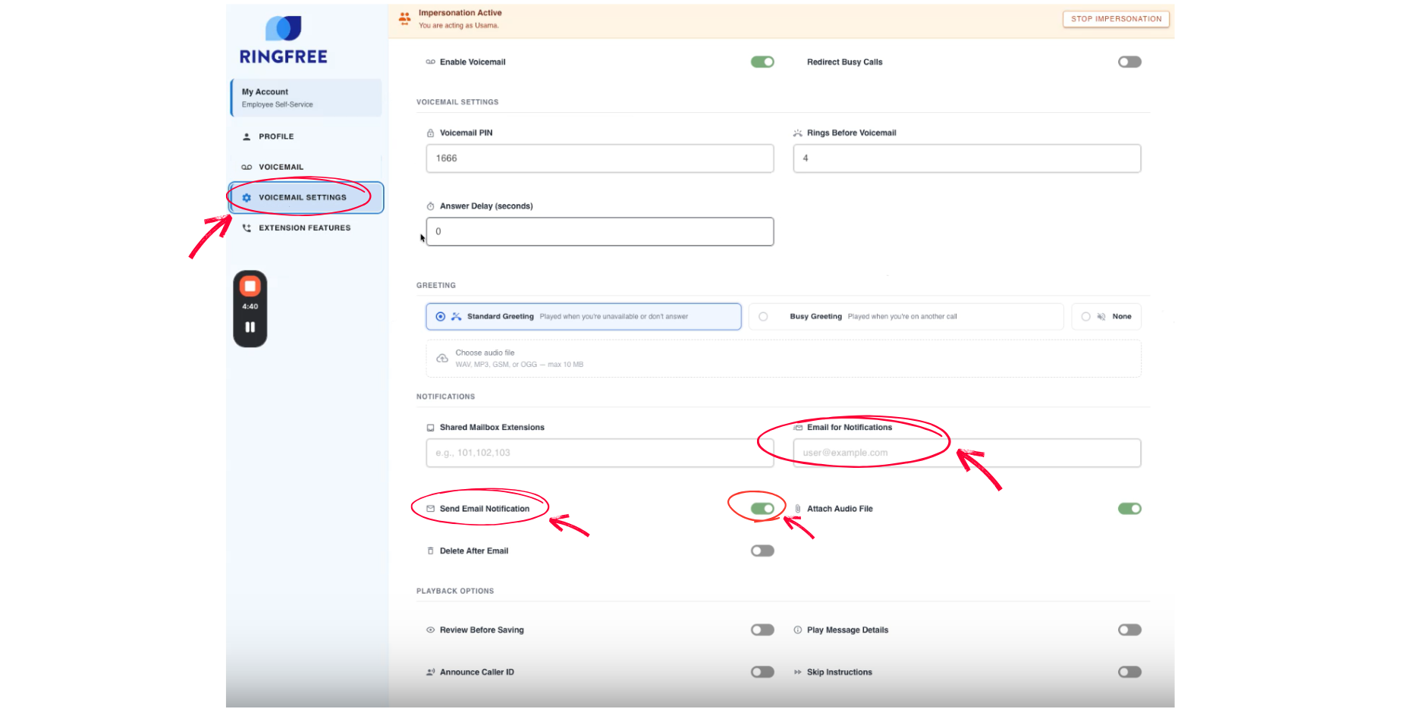This screenshot has width=1401, height=712.
Task: Disable the Enable Voicemail toggle
Action: [x=762, y=62]
